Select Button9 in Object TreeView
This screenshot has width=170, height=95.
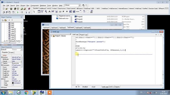click(x=13, y=35)
